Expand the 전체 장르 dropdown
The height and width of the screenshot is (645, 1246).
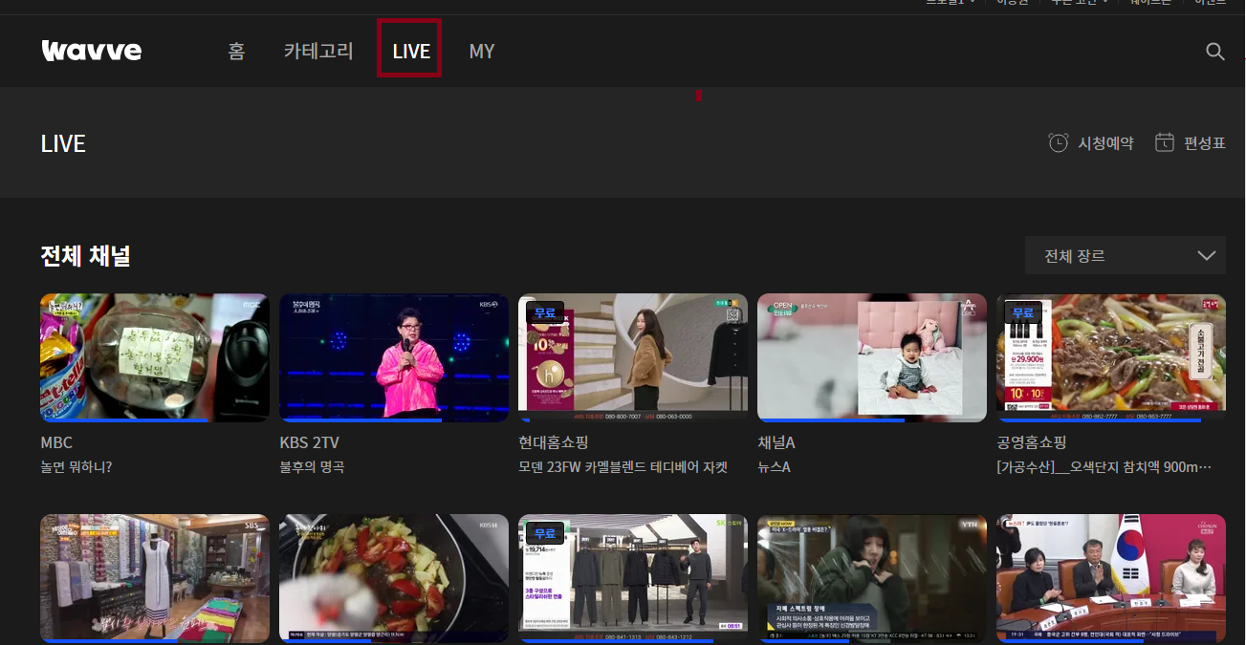tap(1125, 256)
